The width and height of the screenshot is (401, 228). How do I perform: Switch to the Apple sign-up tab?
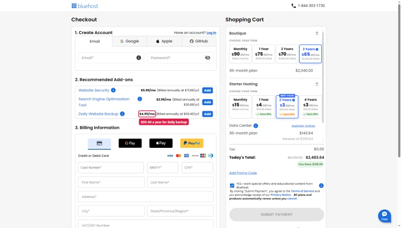(x=164, y=41)
